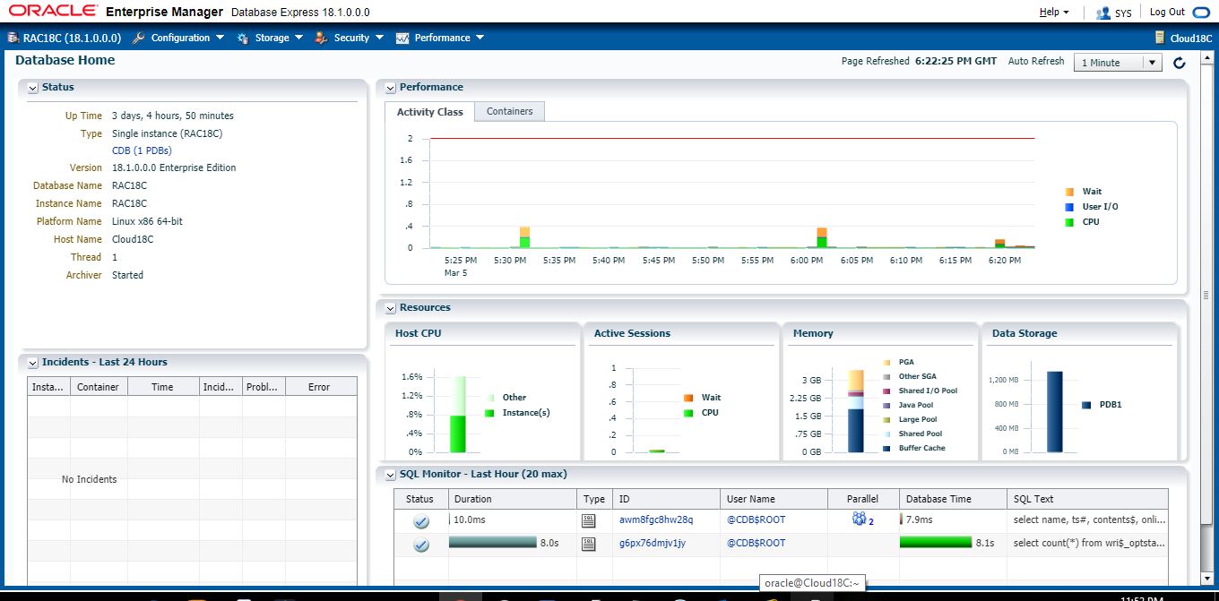Click SQL text 'select name, ts#, contents$, onli...'
Viewport: 1219px width, 601px height.
[1089, 519]
